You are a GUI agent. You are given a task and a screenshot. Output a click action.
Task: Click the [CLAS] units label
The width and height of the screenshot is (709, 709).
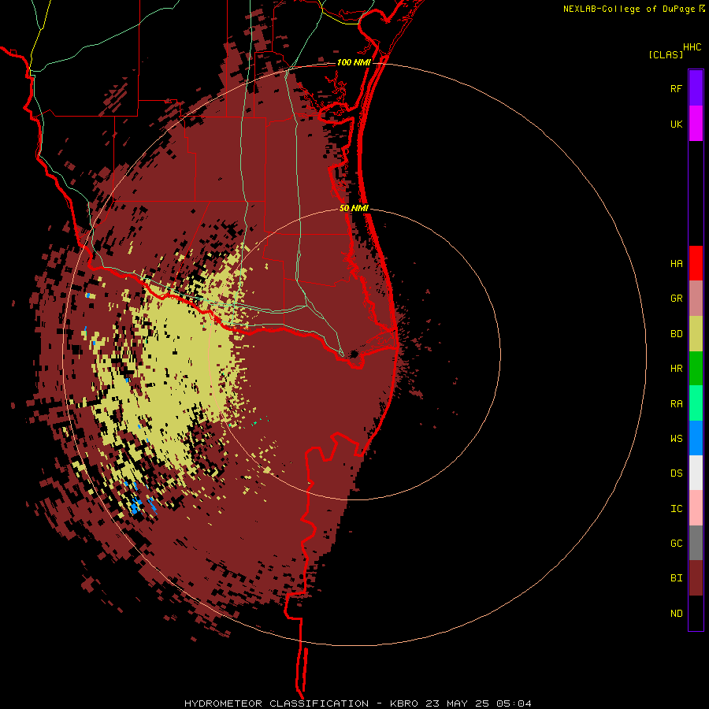[x=666, y=54]
